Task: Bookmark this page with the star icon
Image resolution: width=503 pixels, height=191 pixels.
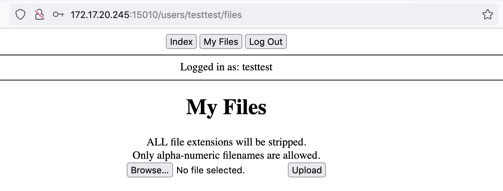Action: coord(487,15)
